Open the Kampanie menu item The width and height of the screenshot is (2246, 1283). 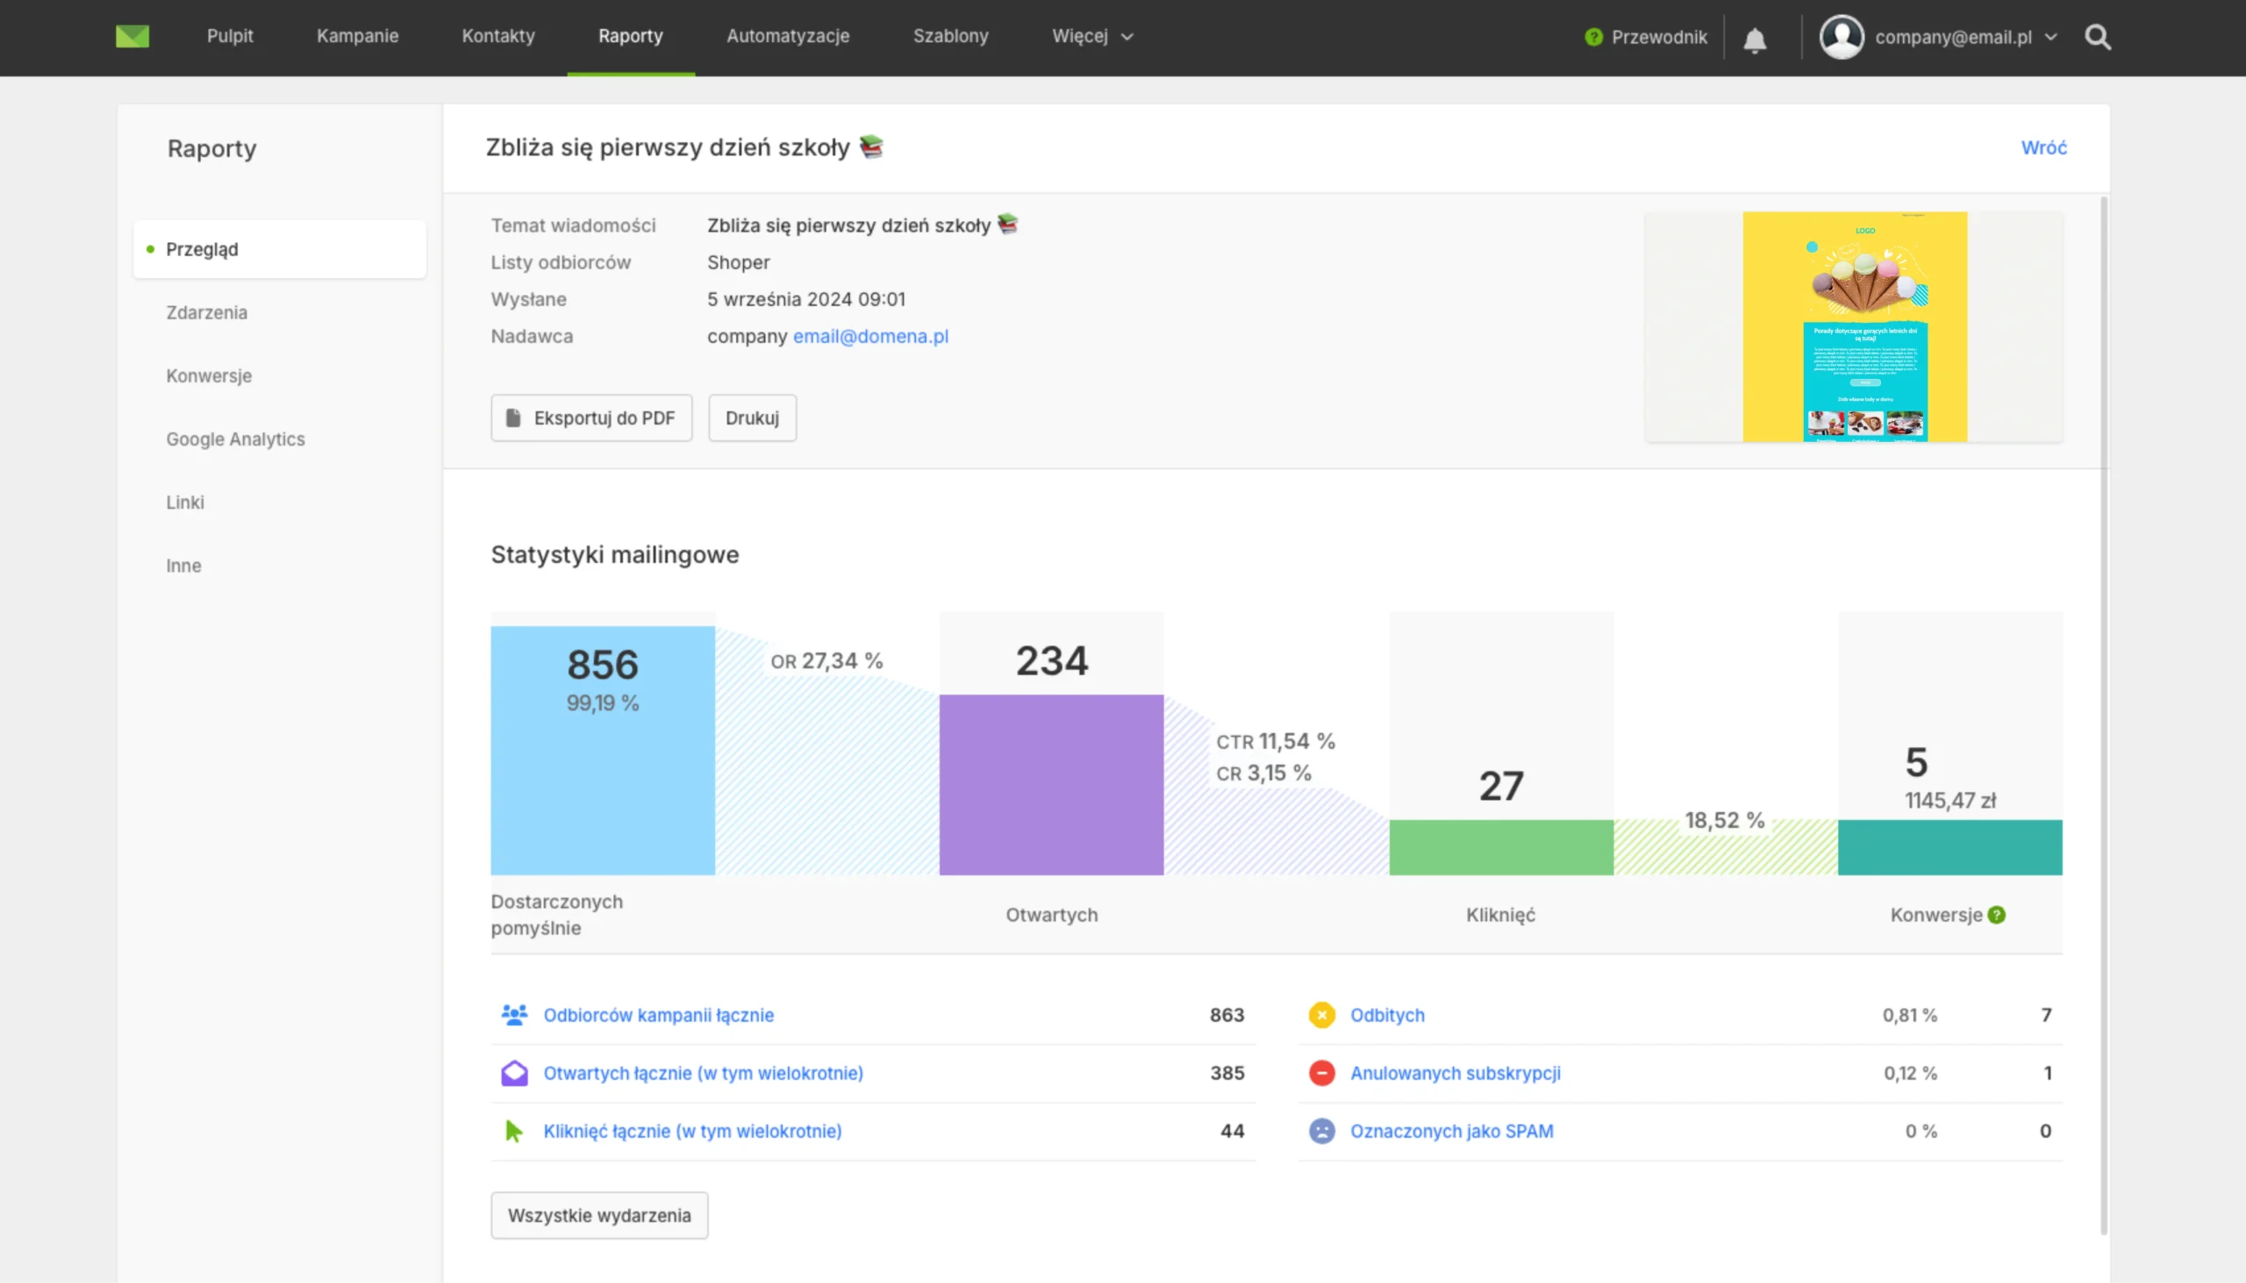point(357,36)
